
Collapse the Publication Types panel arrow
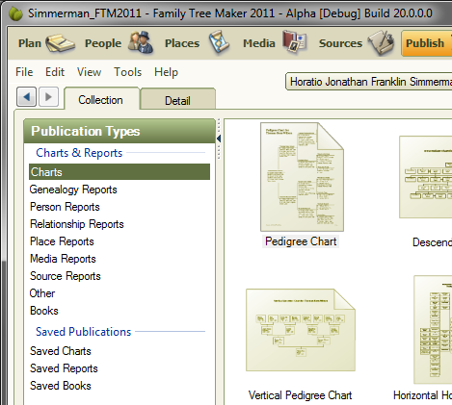(x=219, y=139)
